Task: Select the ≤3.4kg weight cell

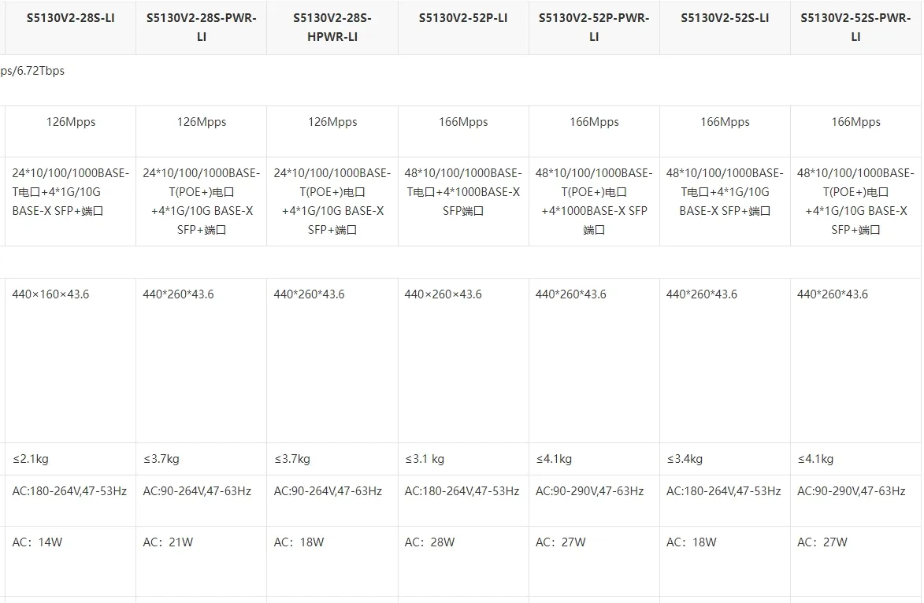Action: pos(685,459)
